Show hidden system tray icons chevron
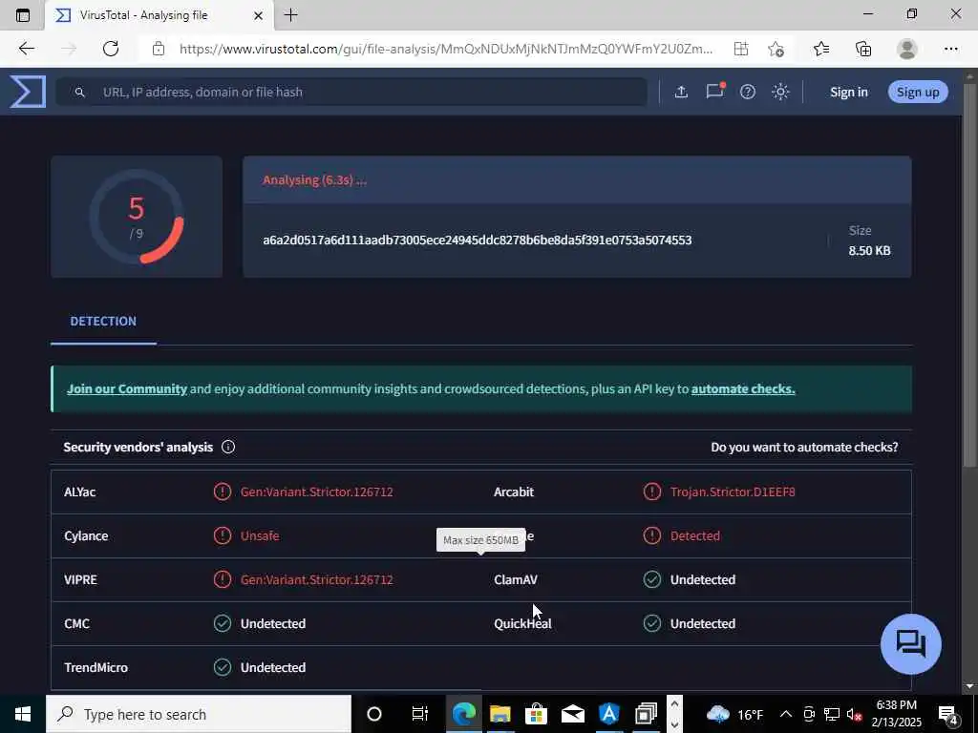This screenshot has width=978, height=733. [x=786, y=714]
